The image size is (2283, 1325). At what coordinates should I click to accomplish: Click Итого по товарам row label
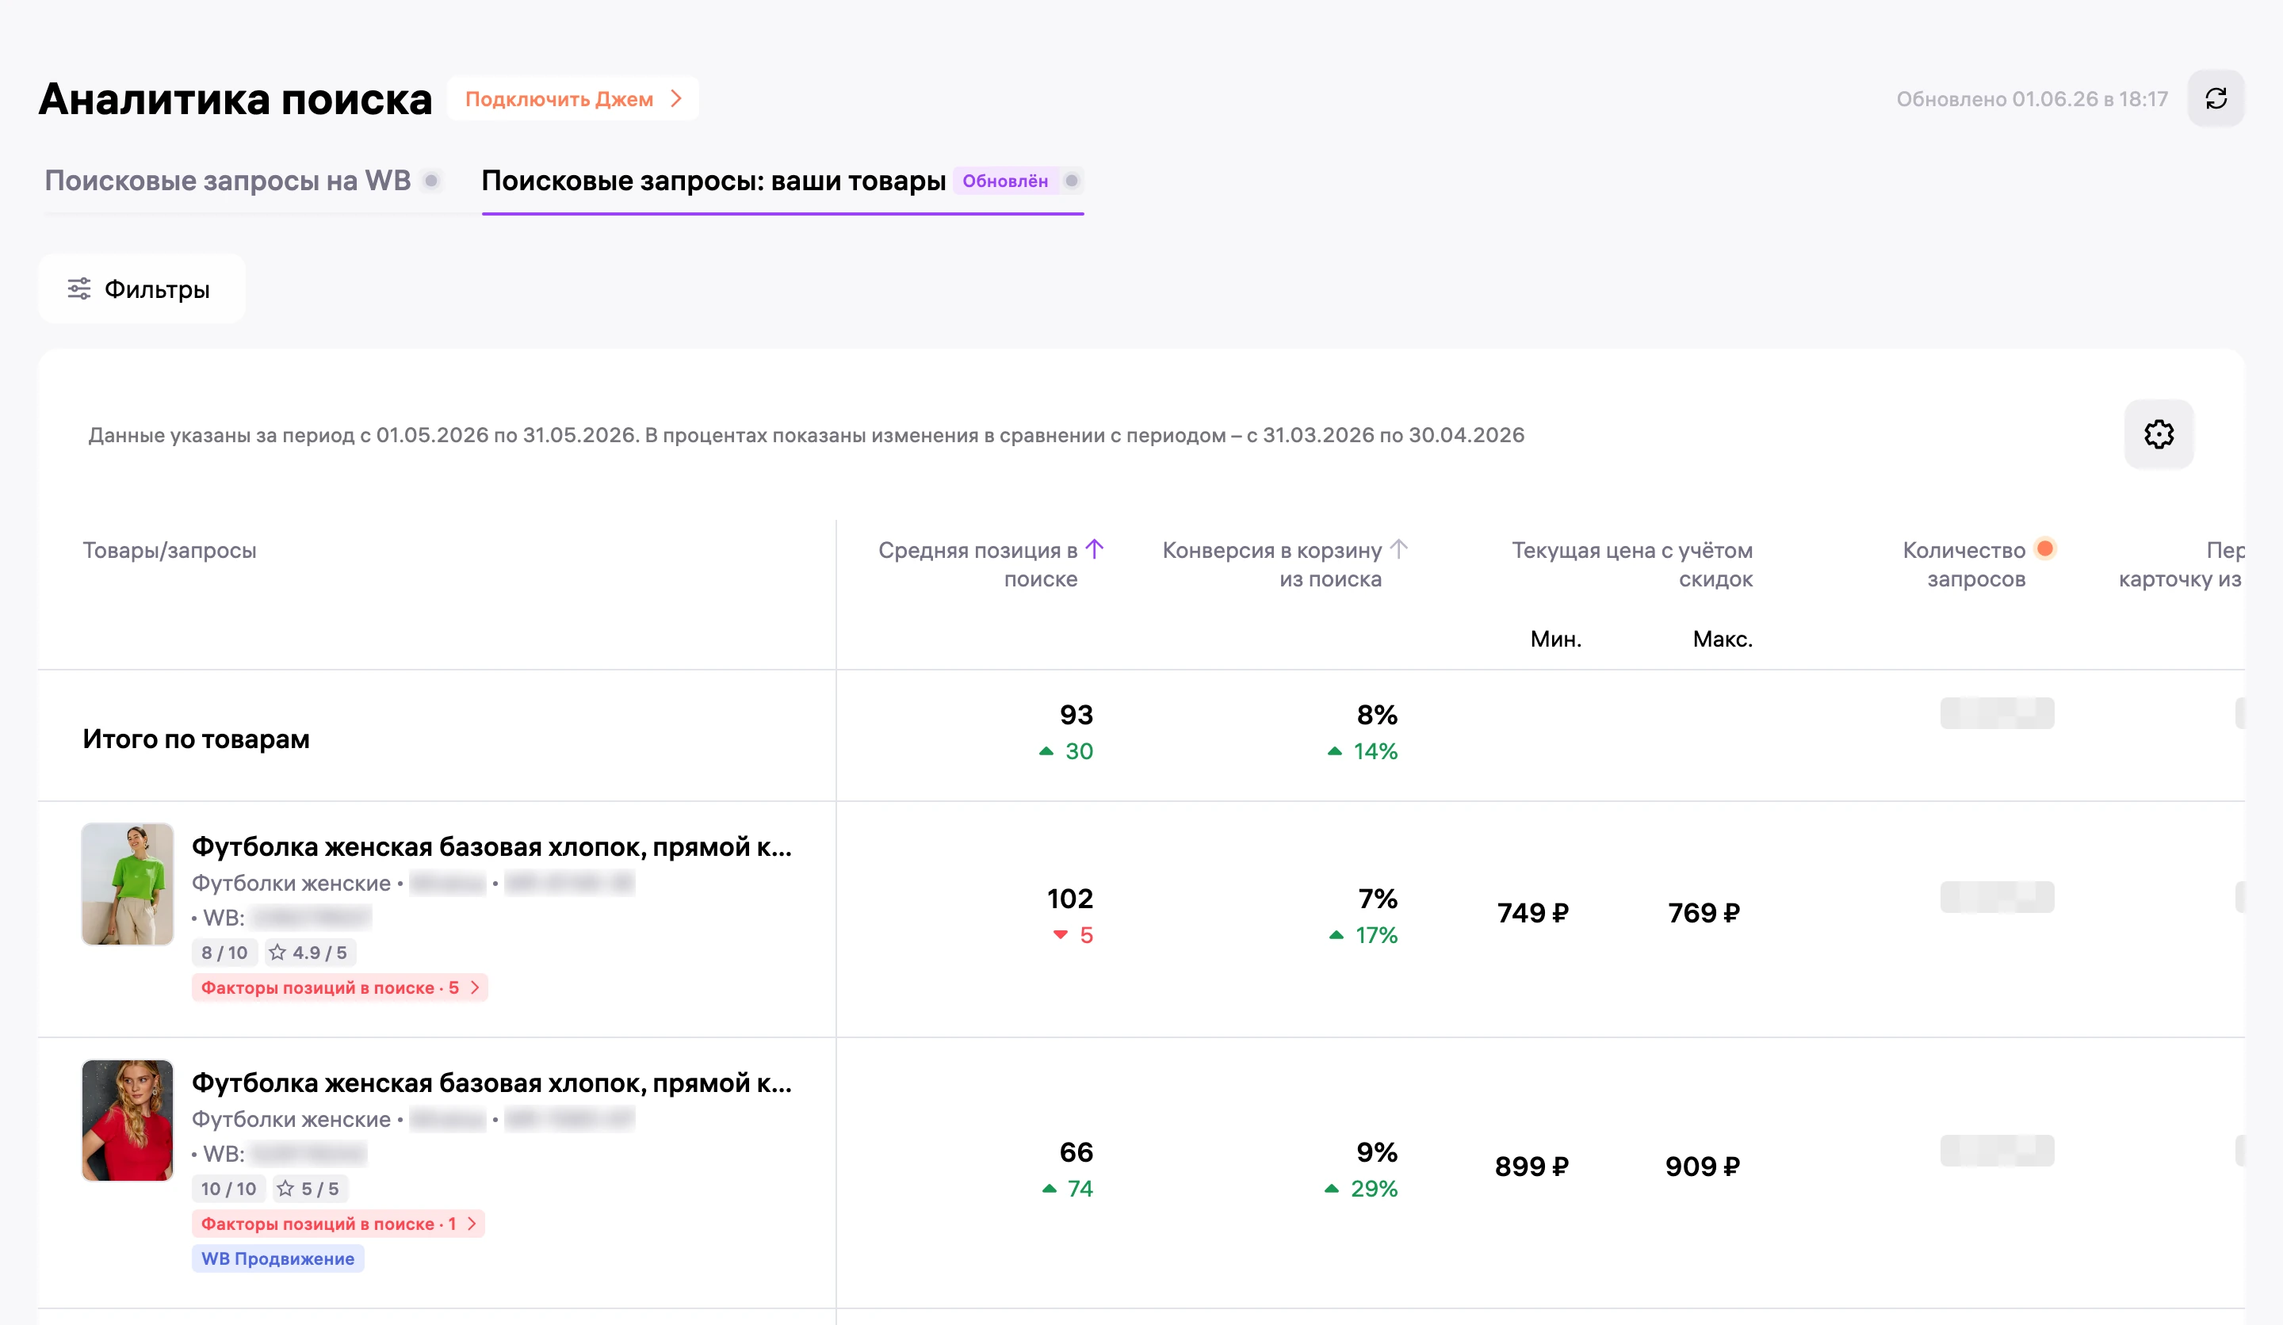click(197, 739)
